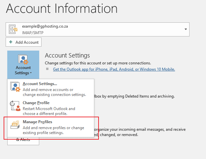Open the account selector dropdown arrow
The height and width of the screenshot is (159, 206).
coord(186,29)
